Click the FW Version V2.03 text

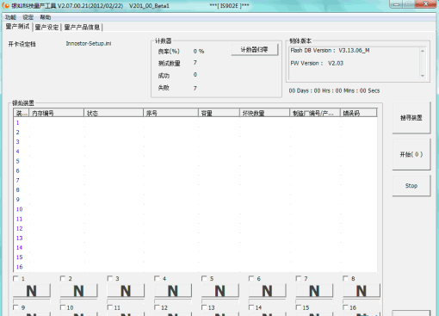pyautogui.click(x=317, y=63)
